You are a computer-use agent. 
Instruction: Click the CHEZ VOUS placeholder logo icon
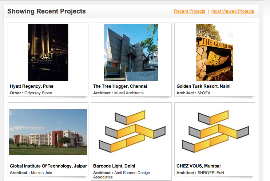[215, 131]
